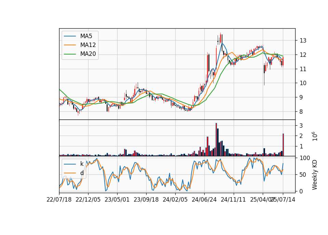Click the MA12 legend label

point(88,45)
